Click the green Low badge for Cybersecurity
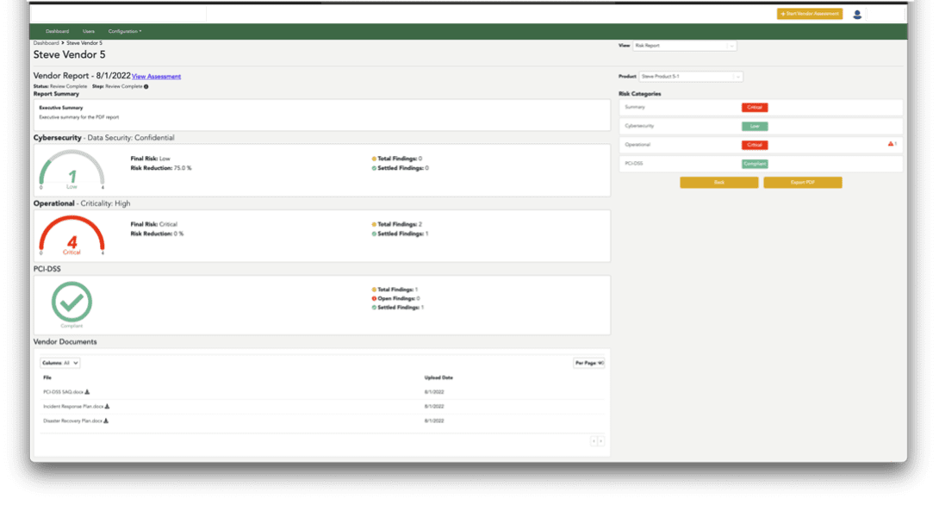 (755, 127)
